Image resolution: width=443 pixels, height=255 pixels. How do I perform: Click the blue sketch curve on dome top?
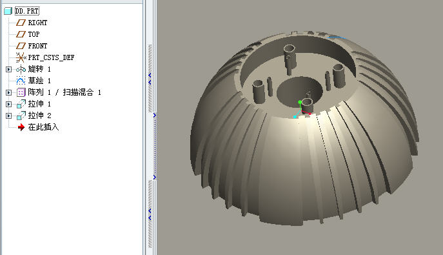(x=337, y=37)
